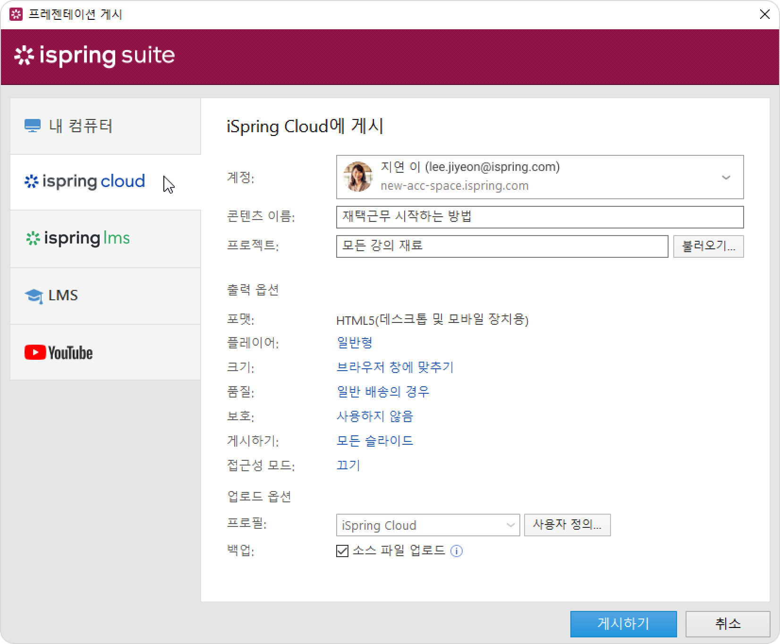
Task: Switch to the iSpring Cloud tab
Action: (x=105, y=182)
